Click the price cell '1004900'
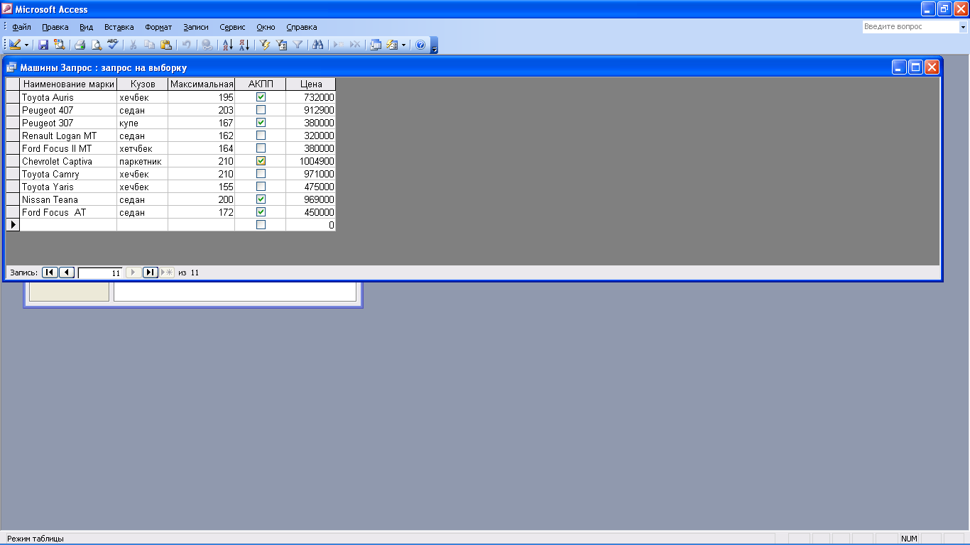 (311, 161)
